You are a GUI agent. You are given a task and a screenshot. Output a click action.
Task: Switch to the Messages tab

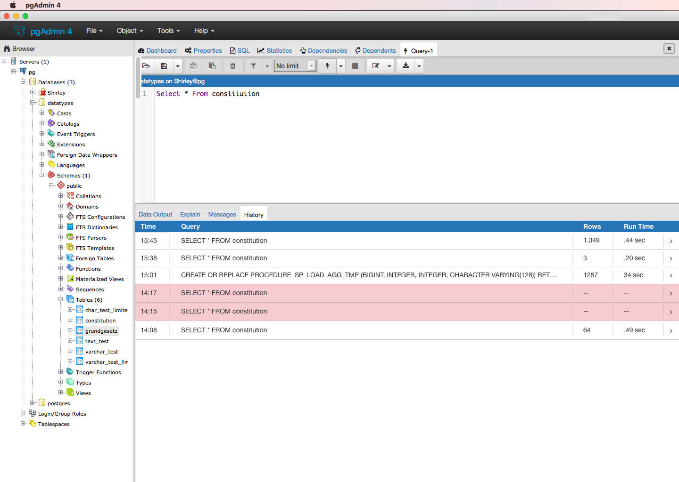pos(222,215)
